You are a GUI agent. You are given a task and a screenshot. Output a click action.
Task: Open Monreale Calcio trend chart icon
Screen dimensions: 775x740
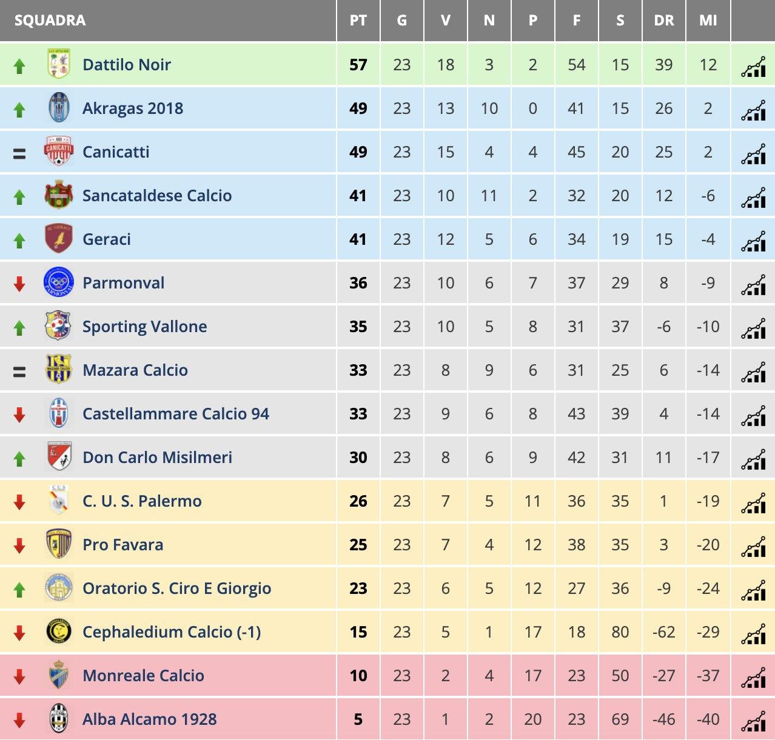(753, 677)
